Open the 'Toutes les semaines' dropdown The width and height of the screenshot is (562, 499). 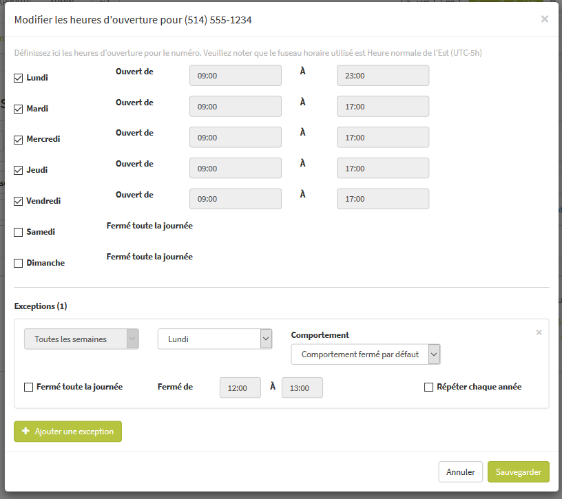click(x=81, y=339)
